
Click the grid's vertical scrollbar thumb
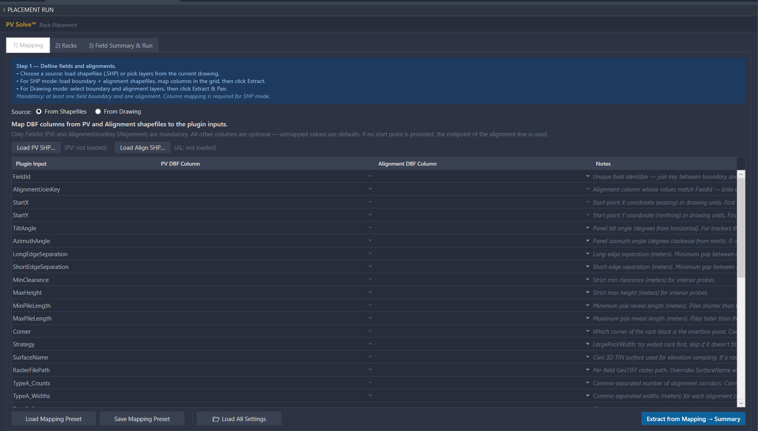point(741,227)
